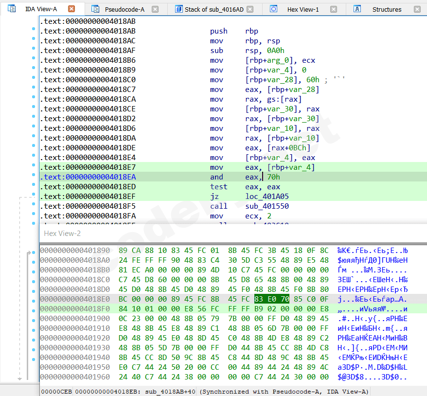Click the Hex View-2 panel title
The image size is (427, 396).
(x=62, y=234)
